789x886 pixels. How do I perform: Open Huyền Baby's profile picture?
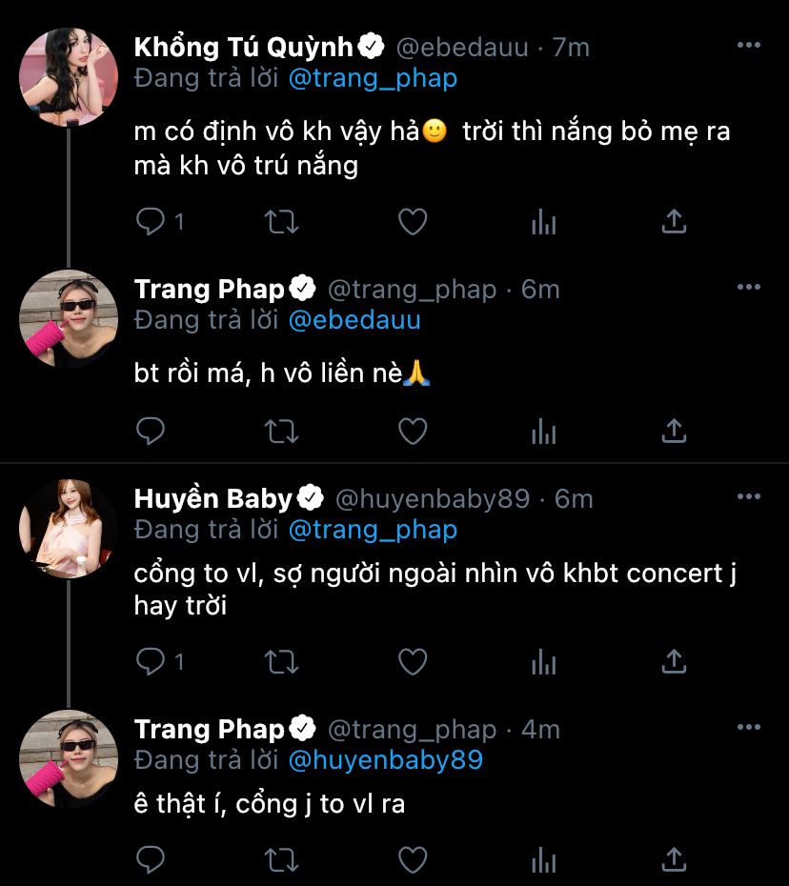tap(69, 529)
